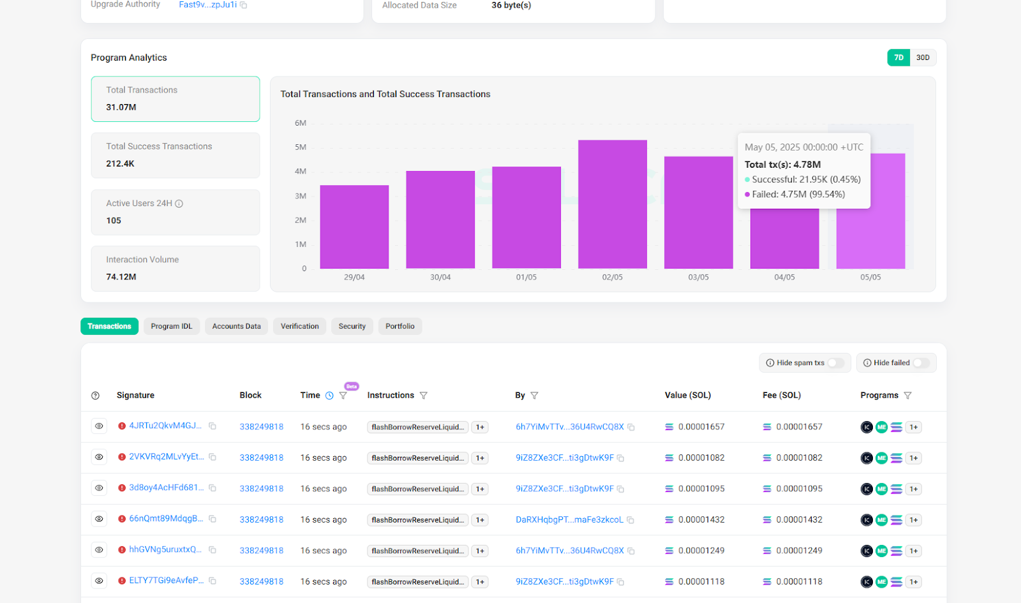Copy DaRXHqbgPT...maFe3zkcoL address
Screen dimensions: 1021x603
(630, 520)
